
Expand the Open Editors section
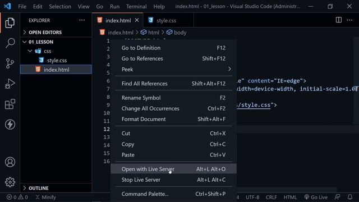(56, 33)
